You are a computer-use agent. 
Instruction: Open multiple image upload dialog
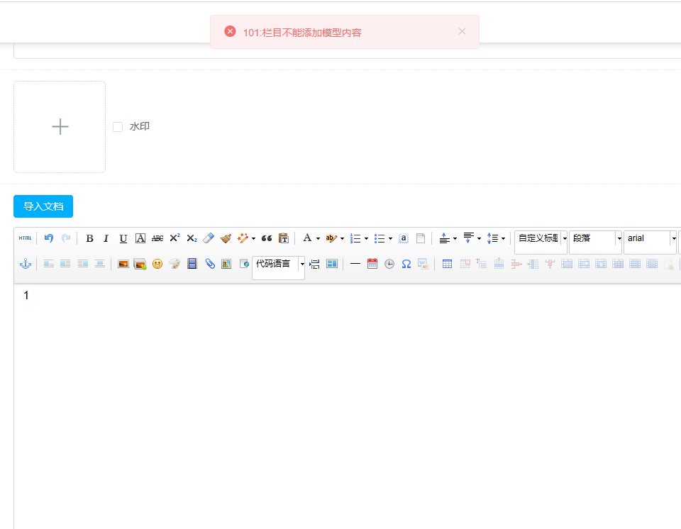click(x=140, y=264)
